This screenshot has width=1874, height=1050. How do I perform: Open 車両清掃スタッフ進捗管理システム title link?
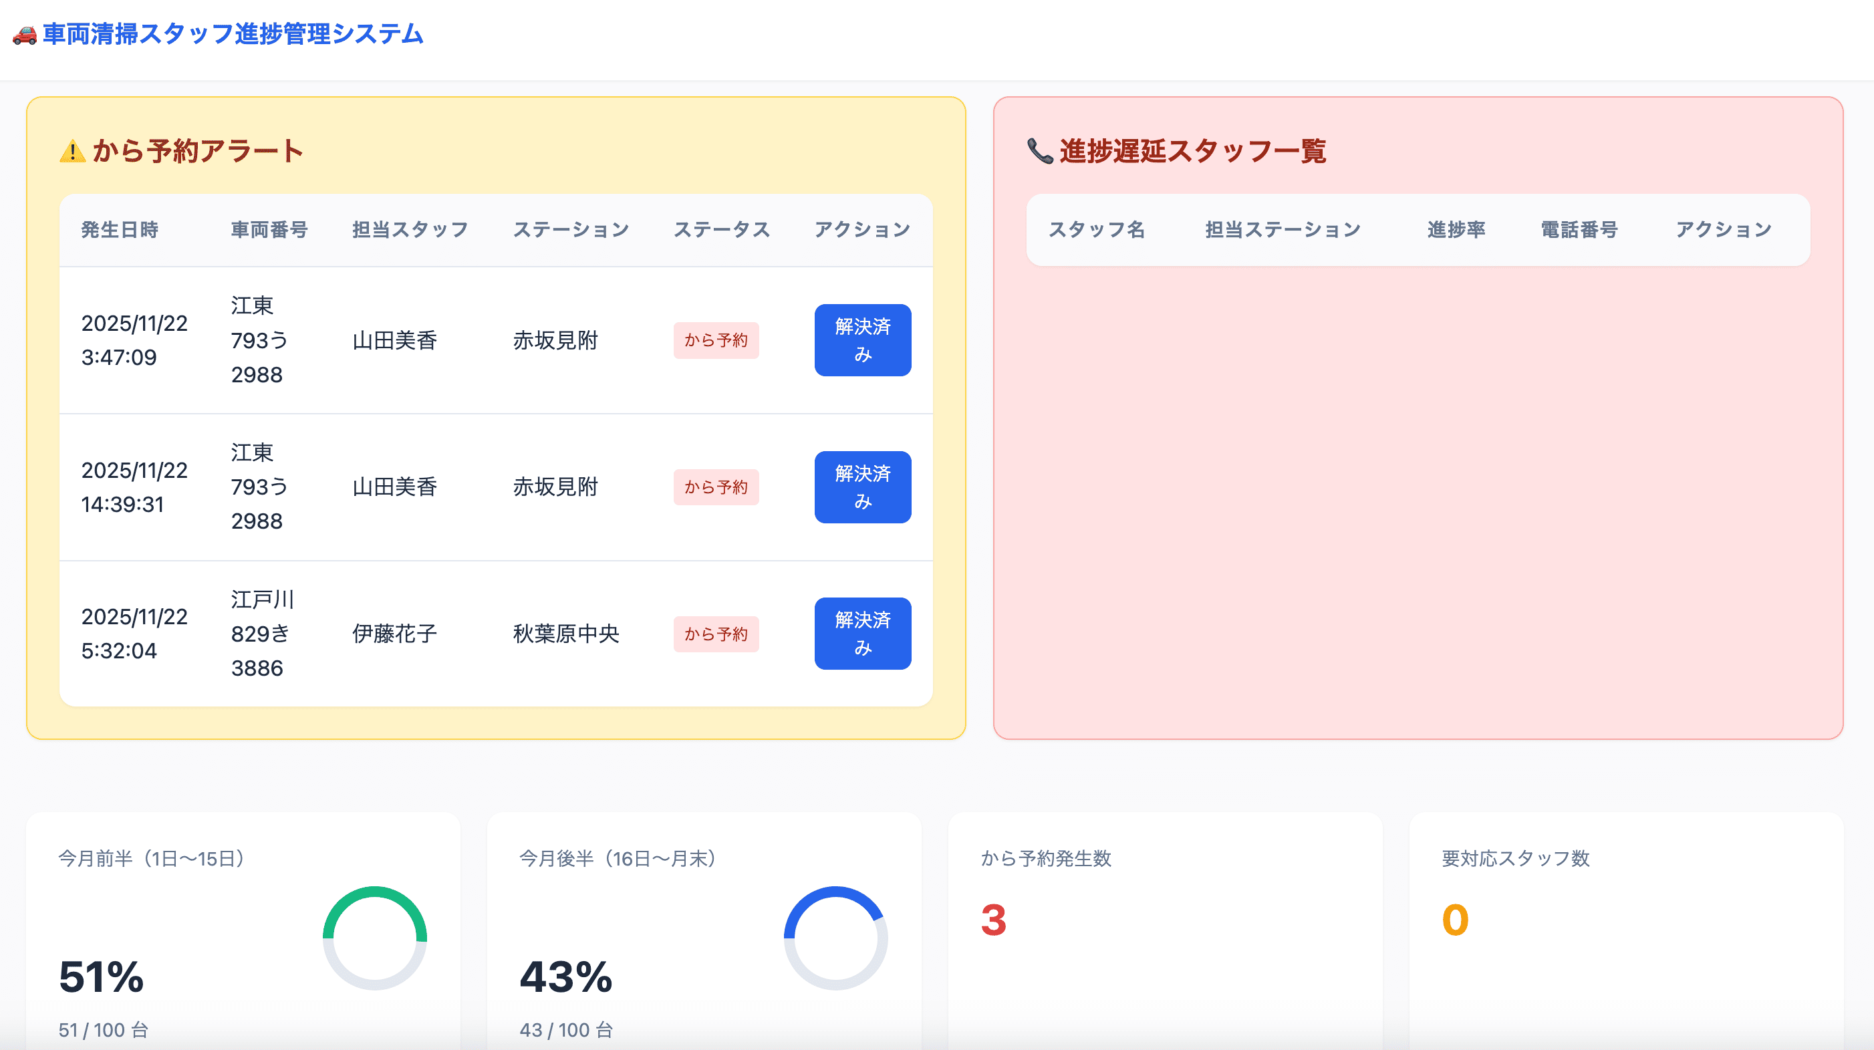tap(231, 33)
